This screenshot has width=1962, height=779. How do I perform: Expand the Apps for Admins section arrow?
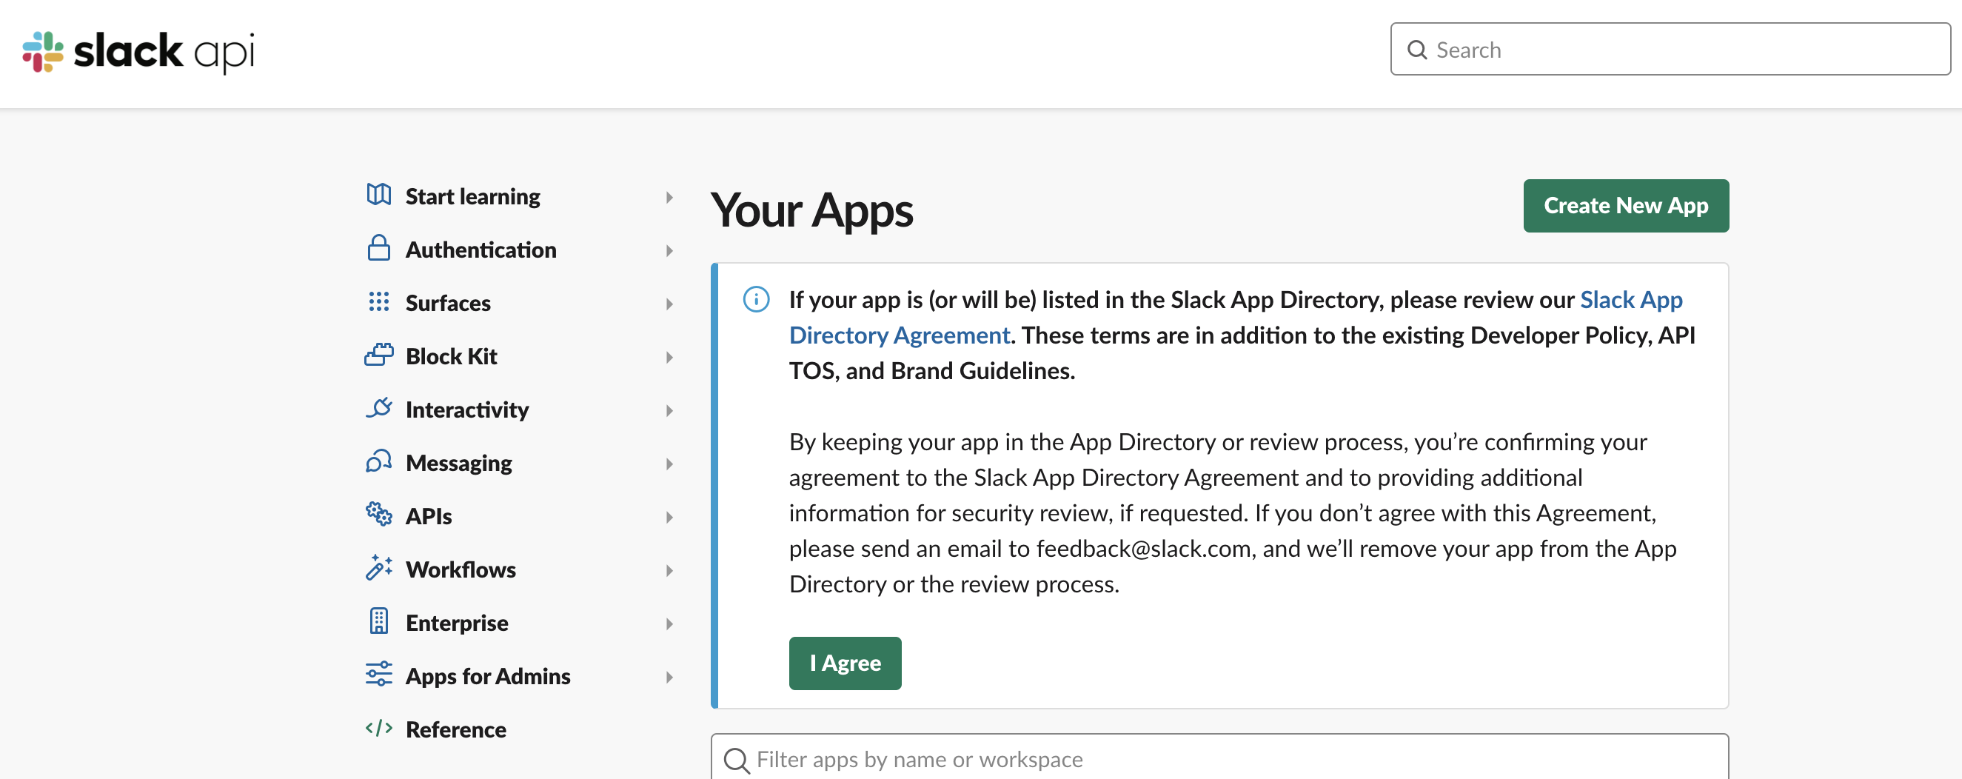669,677
